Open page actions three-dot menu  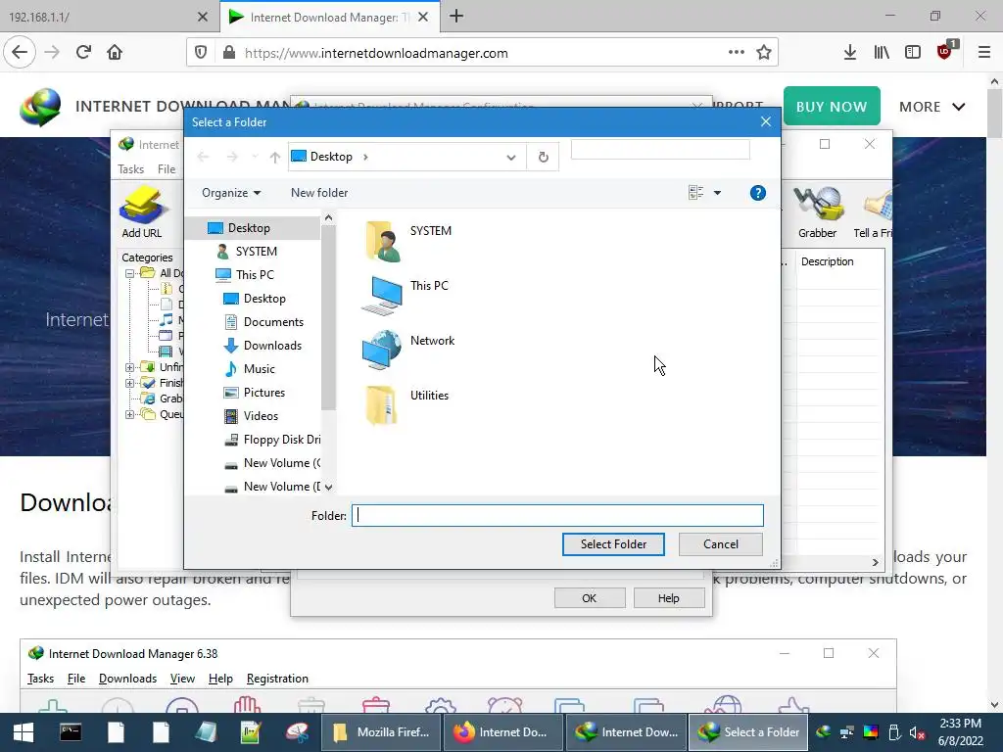click(x=737, y=52)
